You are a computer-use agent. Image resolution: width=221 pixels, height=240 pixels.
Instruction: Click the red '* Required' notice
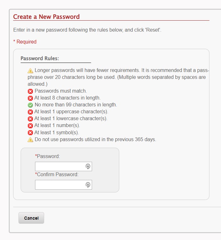(25, 42)
